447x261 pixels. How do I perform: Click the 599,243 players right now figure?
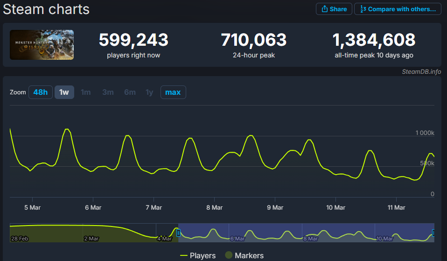click(x=133, y=40)
